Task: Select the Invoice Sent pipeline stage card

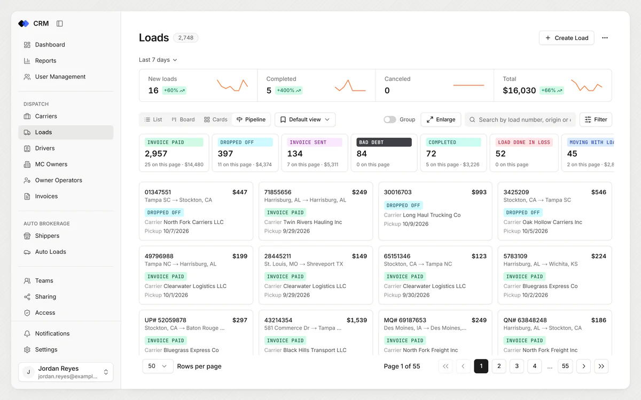Action: [315, 153]
